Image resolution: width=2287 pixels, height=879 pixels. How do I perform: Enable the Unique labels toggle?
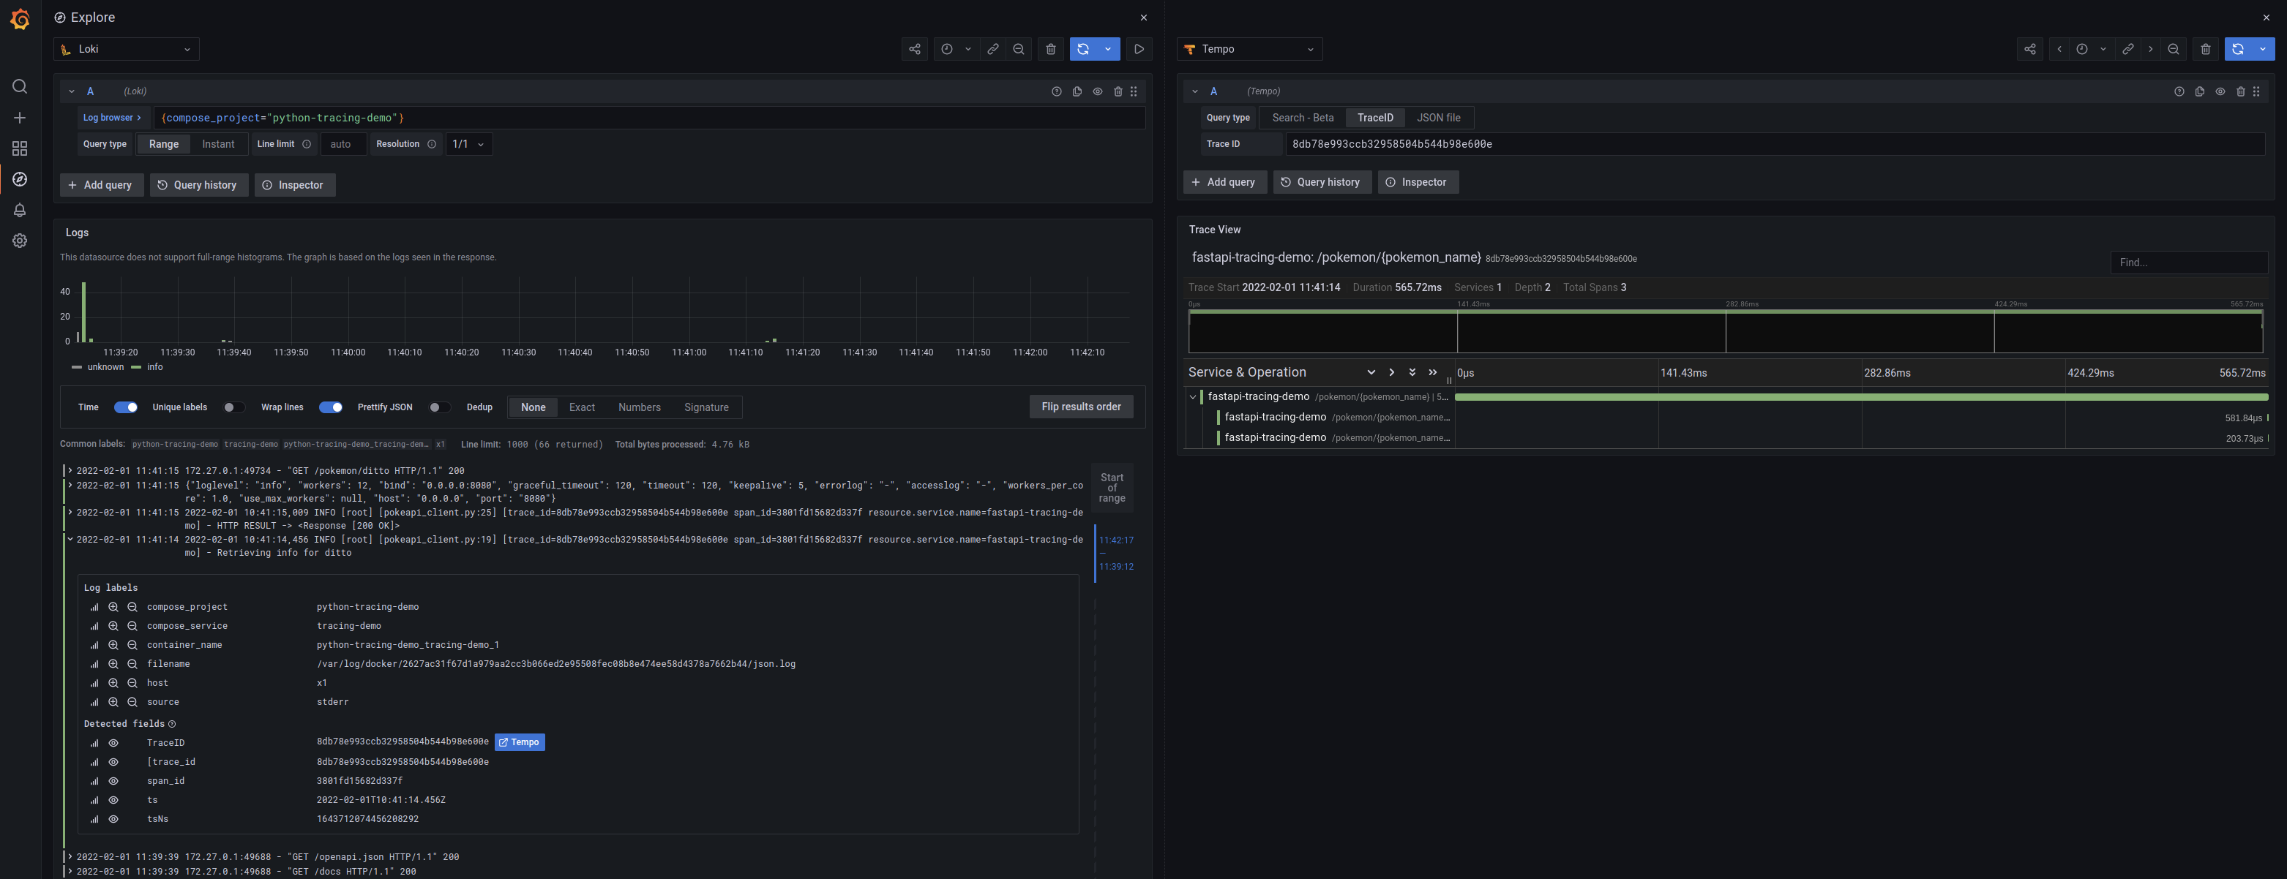tap(233, 407)
